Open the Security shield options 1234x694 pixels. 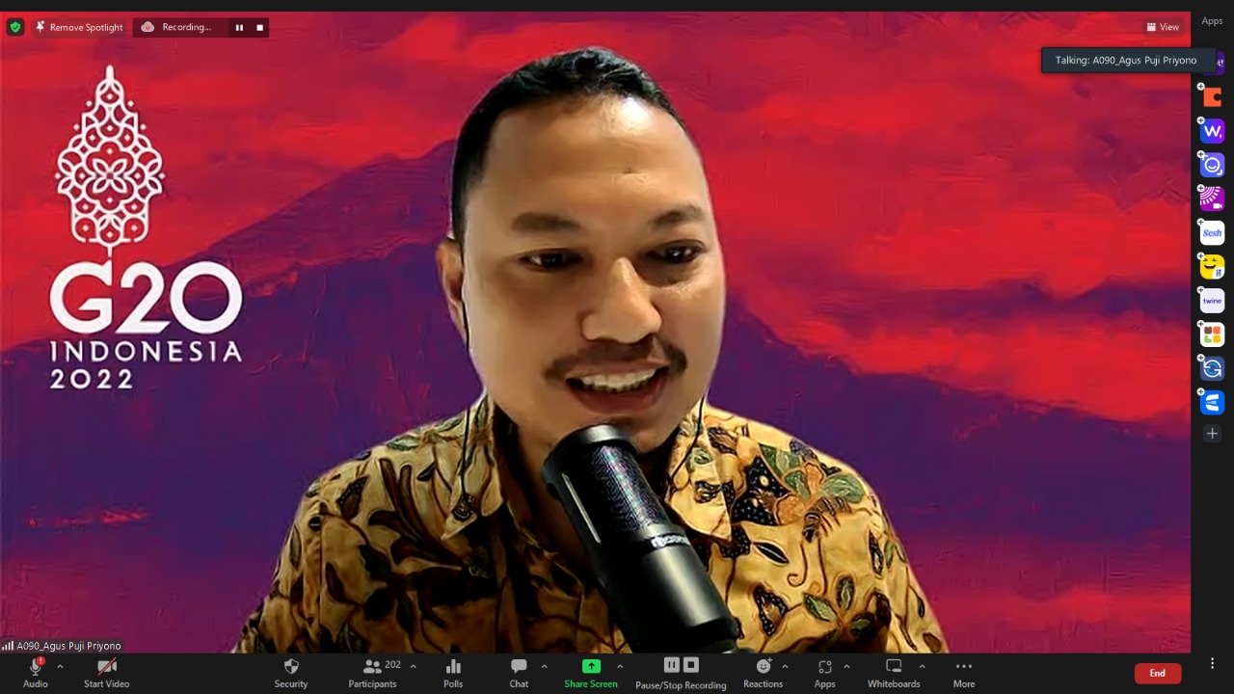[x=290, y=667]
